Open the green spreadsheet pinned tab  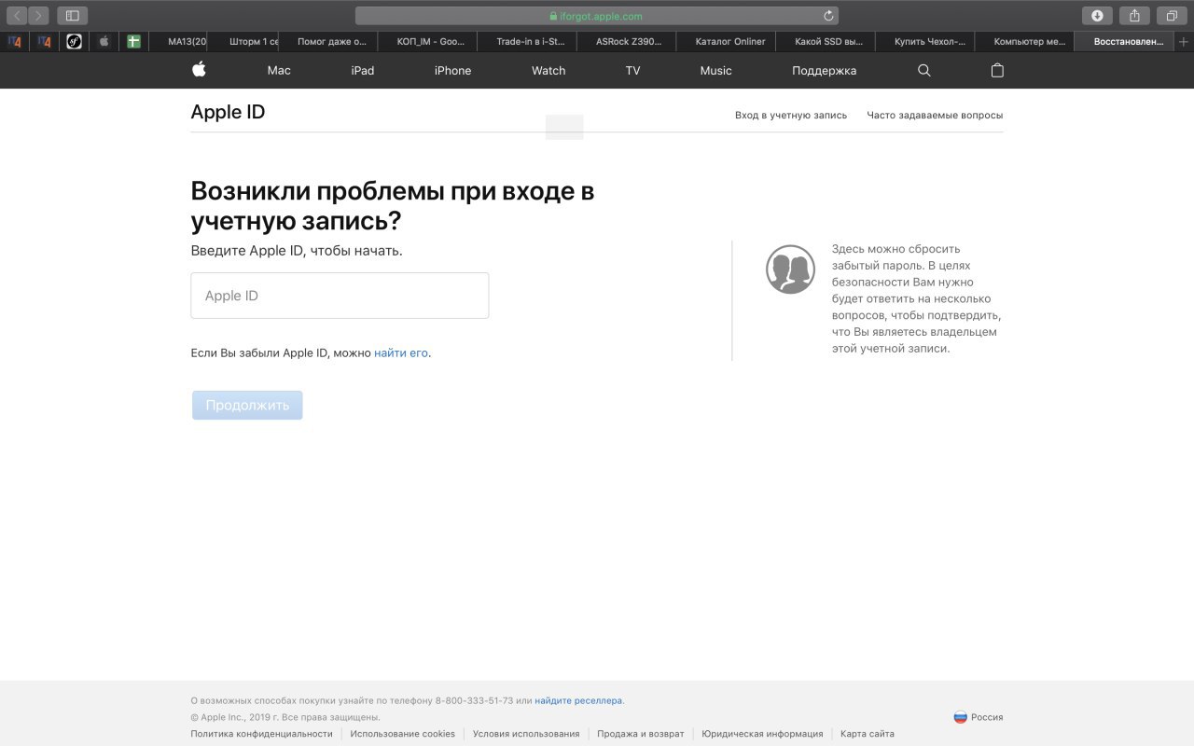click(x=133, y=41)
